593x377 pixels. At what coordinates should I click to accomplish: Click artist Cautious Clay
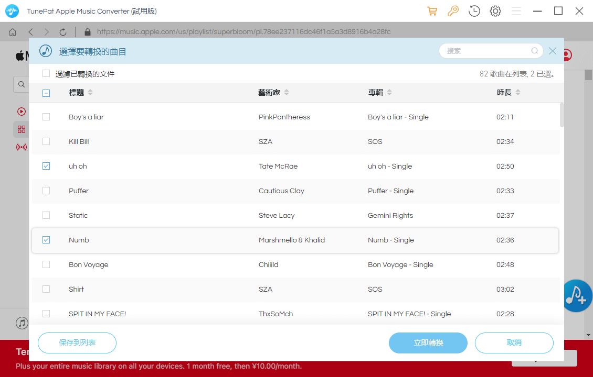pos(281,191)
